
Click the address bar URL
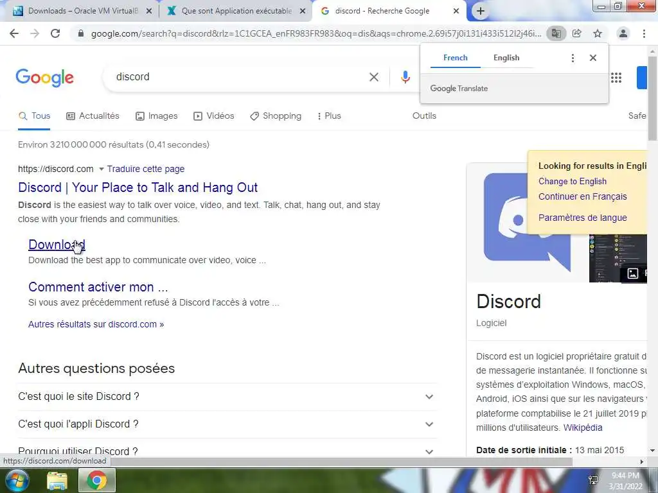pos(316,33)
